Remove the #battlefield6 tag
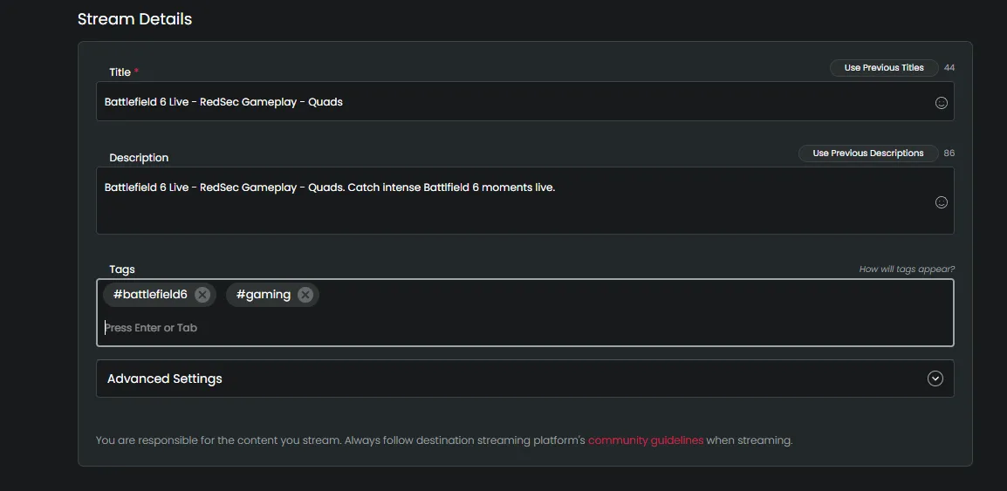 pyautogui.click(x=202, y=295)
